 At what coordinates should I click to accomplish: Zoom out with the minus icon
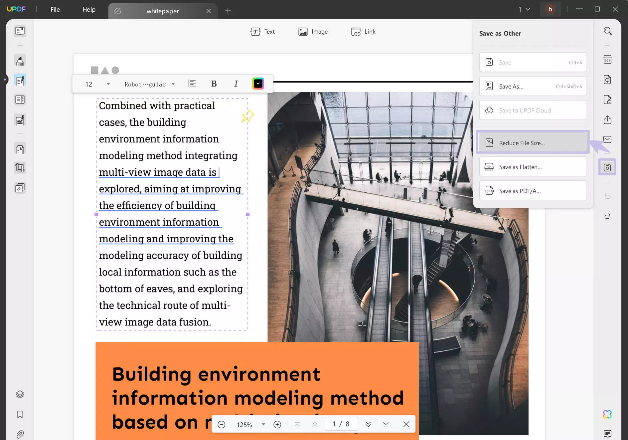point(222,425)
